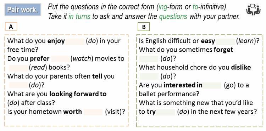This screenshot has height=131, width=266.
Task: Click the blank before (watch) movies
Action: [x=61, y=59]
